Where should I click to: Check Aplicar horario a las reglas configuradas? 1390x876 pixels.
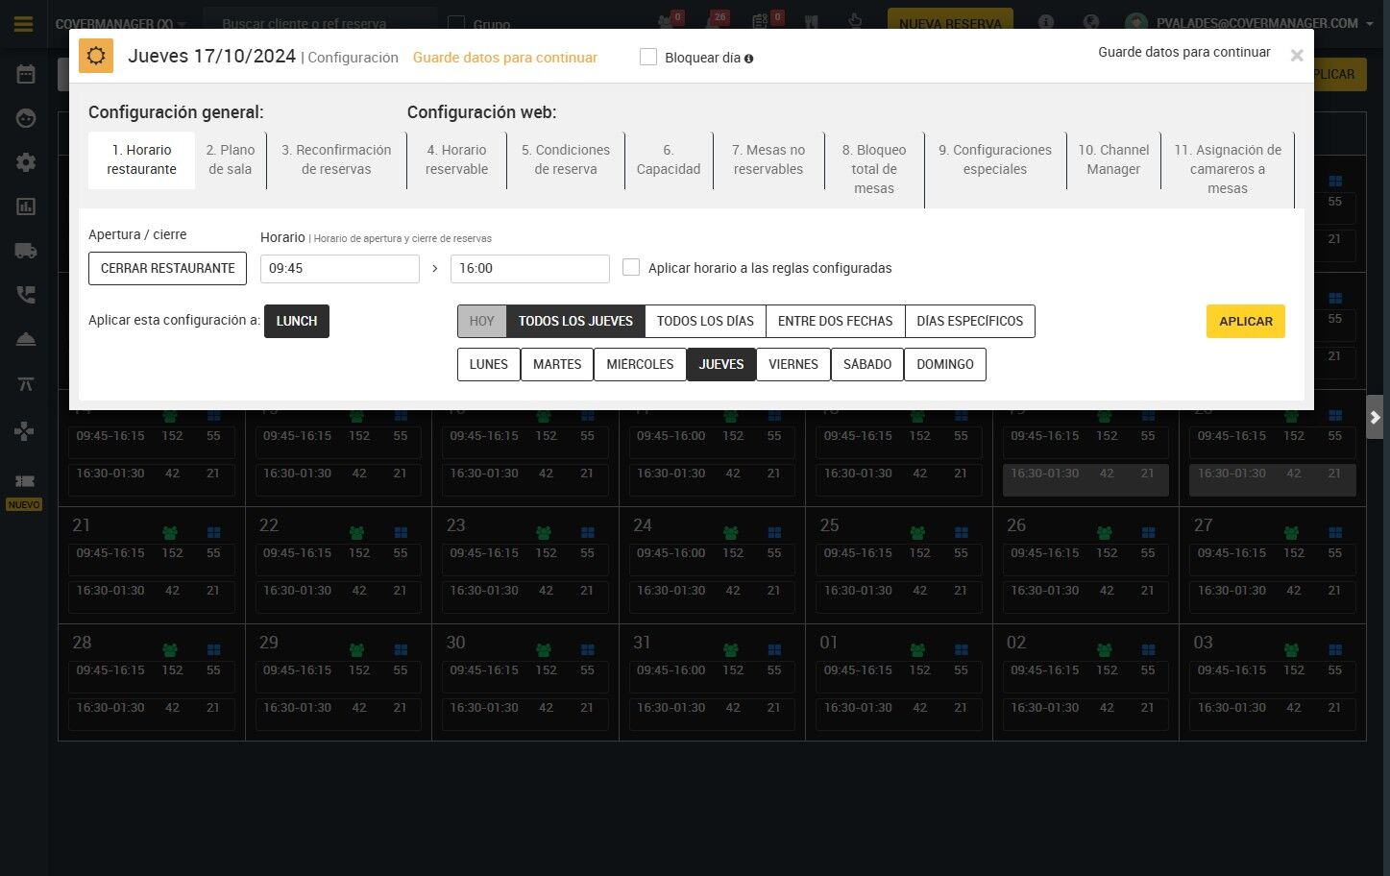[x=631, y=267]
